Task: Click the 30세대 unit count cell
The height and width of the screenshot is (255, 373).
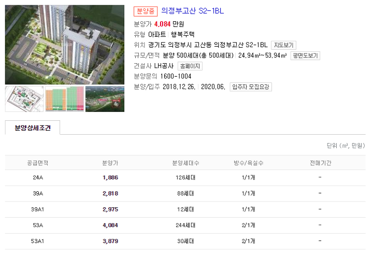Action: click(185, 241)
